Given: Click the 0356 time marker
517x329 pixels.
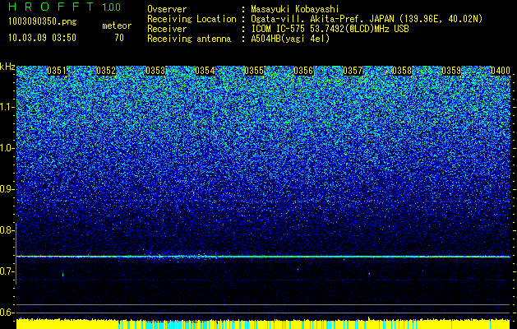Looking at the screenshot, I should coord(303,71).
